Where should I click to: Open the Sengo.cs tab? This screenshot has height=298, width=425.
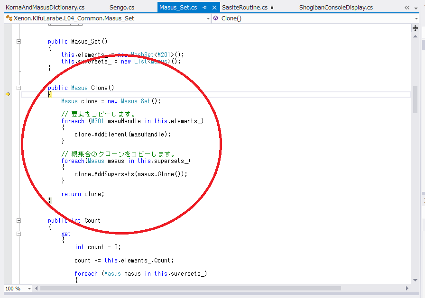(x=122, y=7)
